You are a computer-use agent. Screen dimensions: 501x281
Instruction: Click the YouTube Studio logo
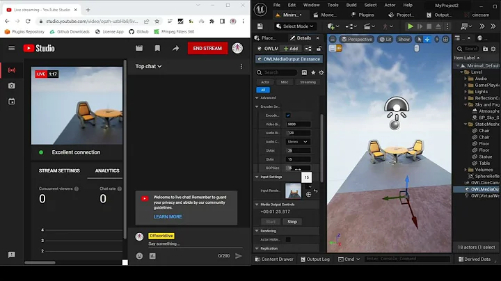39,48
